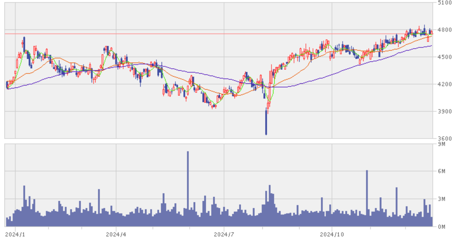
Task: Click the 3600 price axis label
Action: (x=445, y=138)
